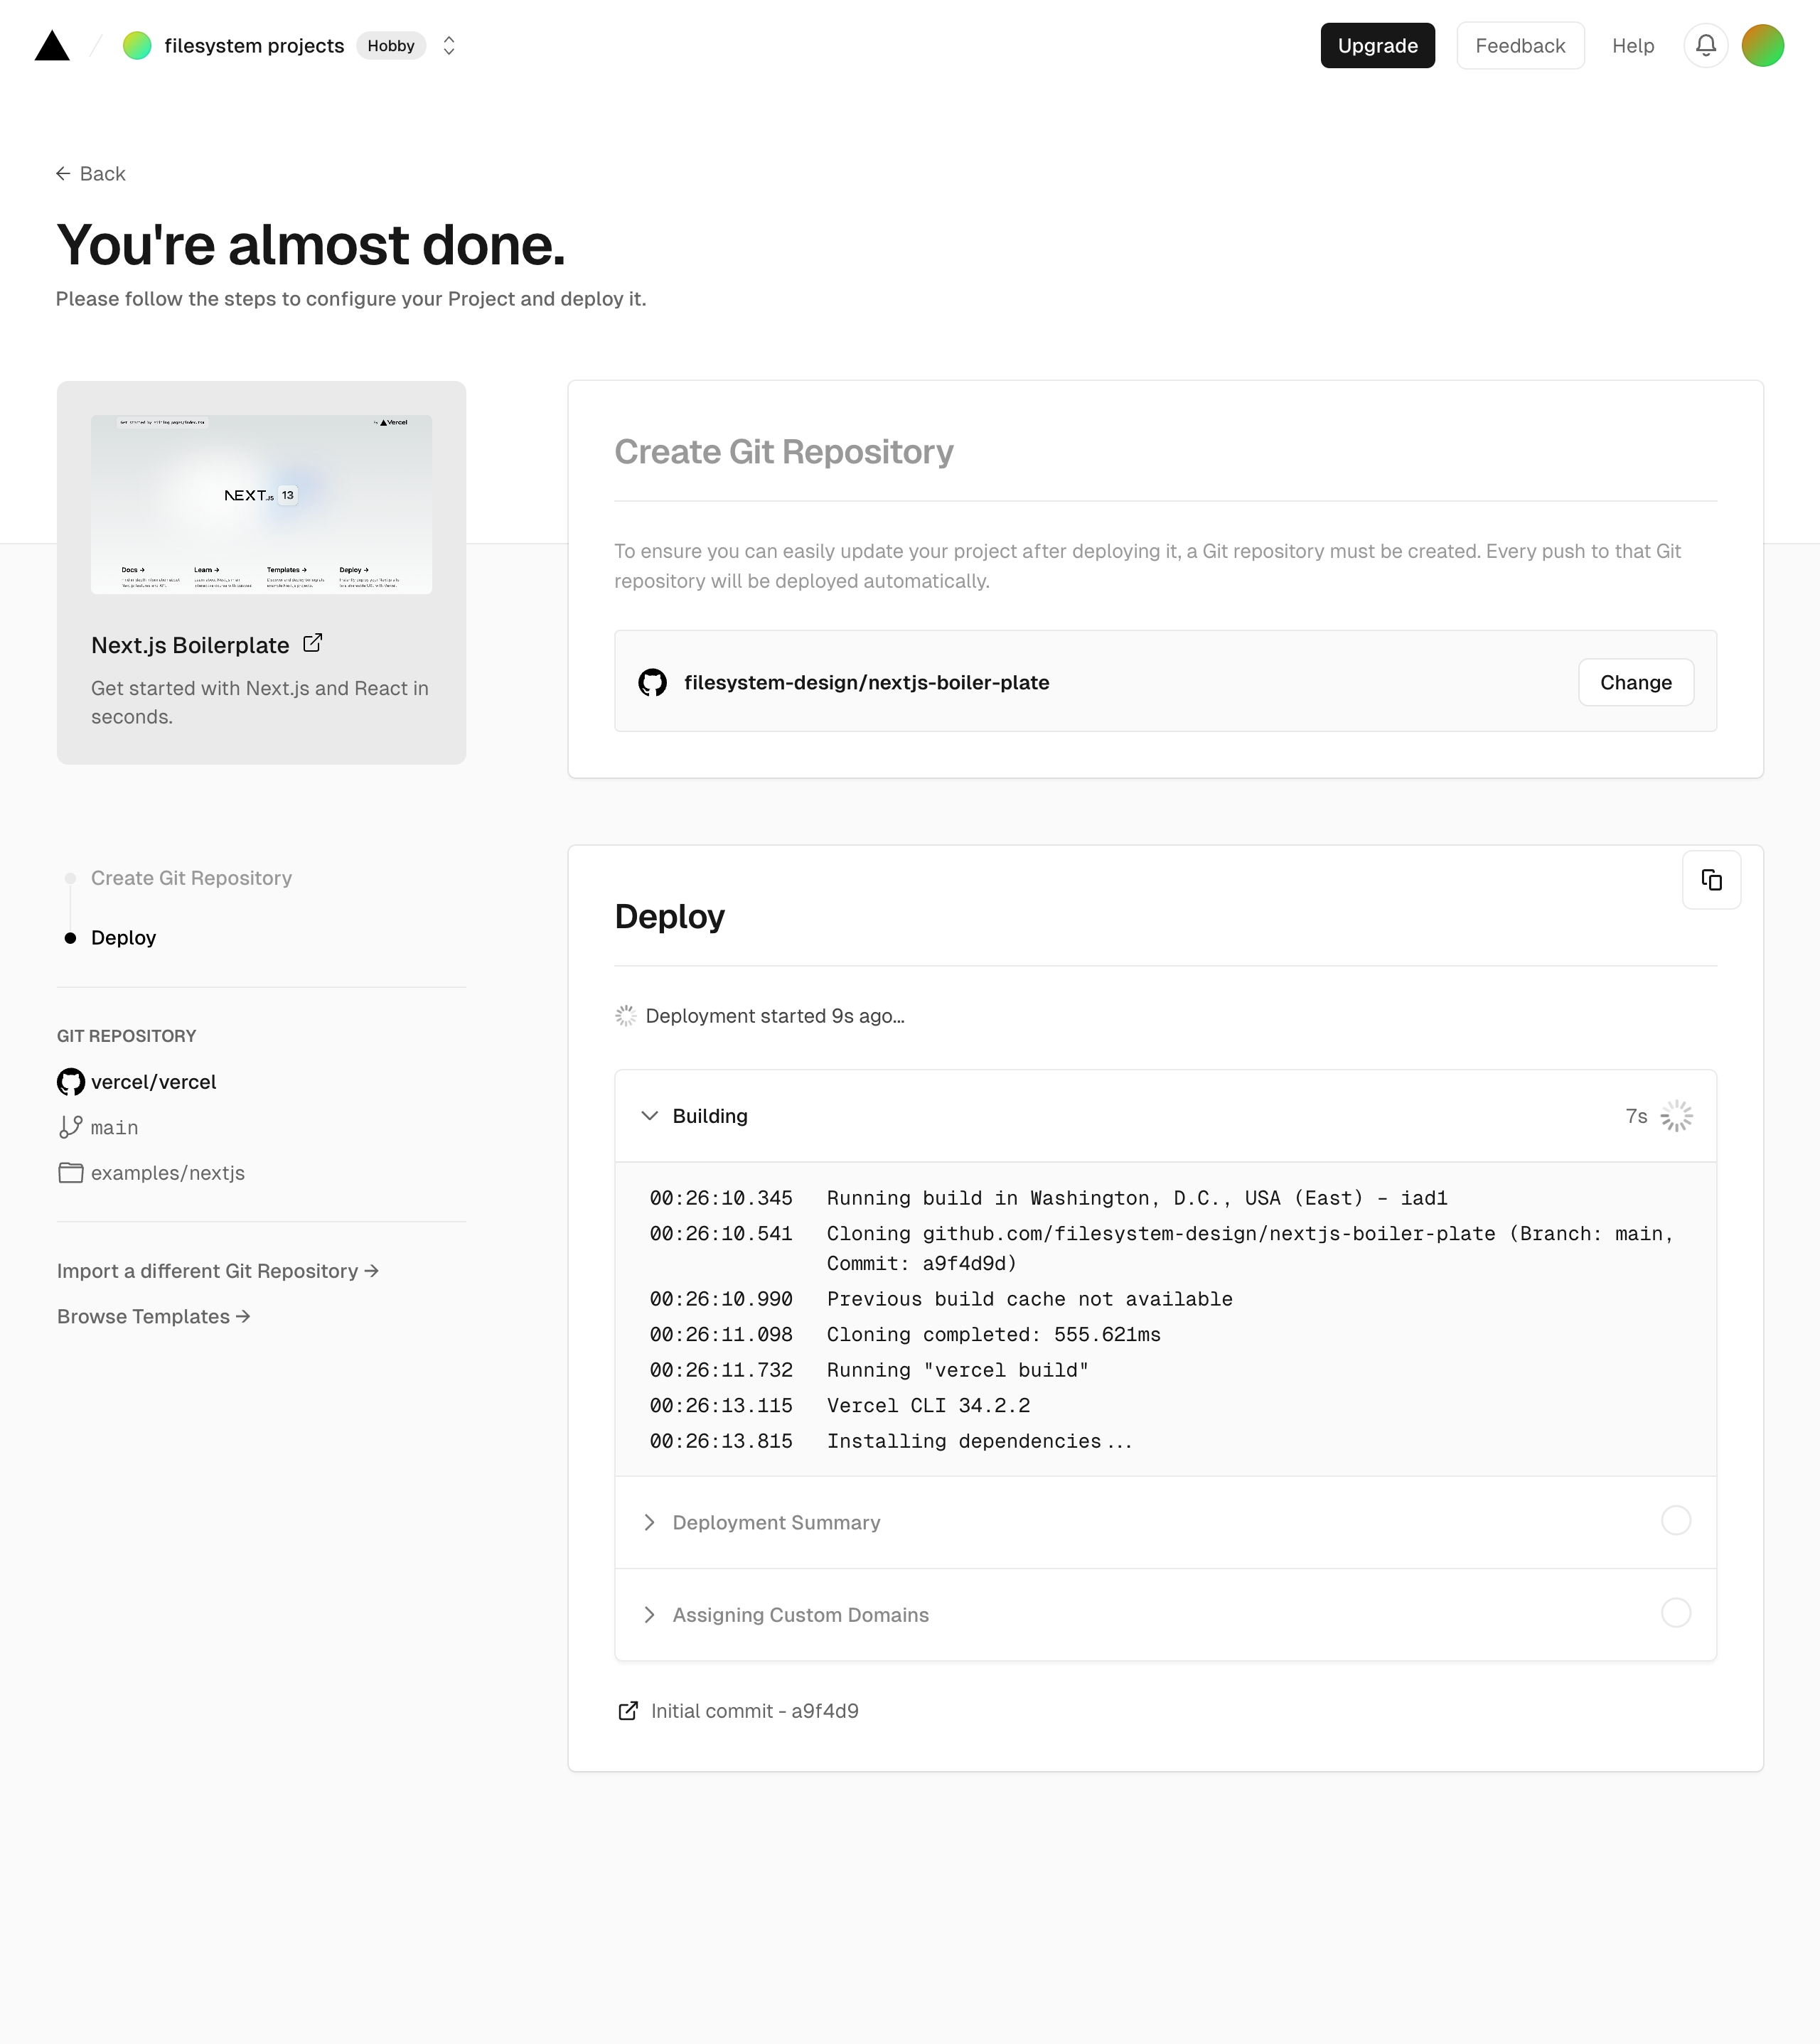Click the main branch name
The height and width of the screenshot is (2044, 1820).
114,1128
